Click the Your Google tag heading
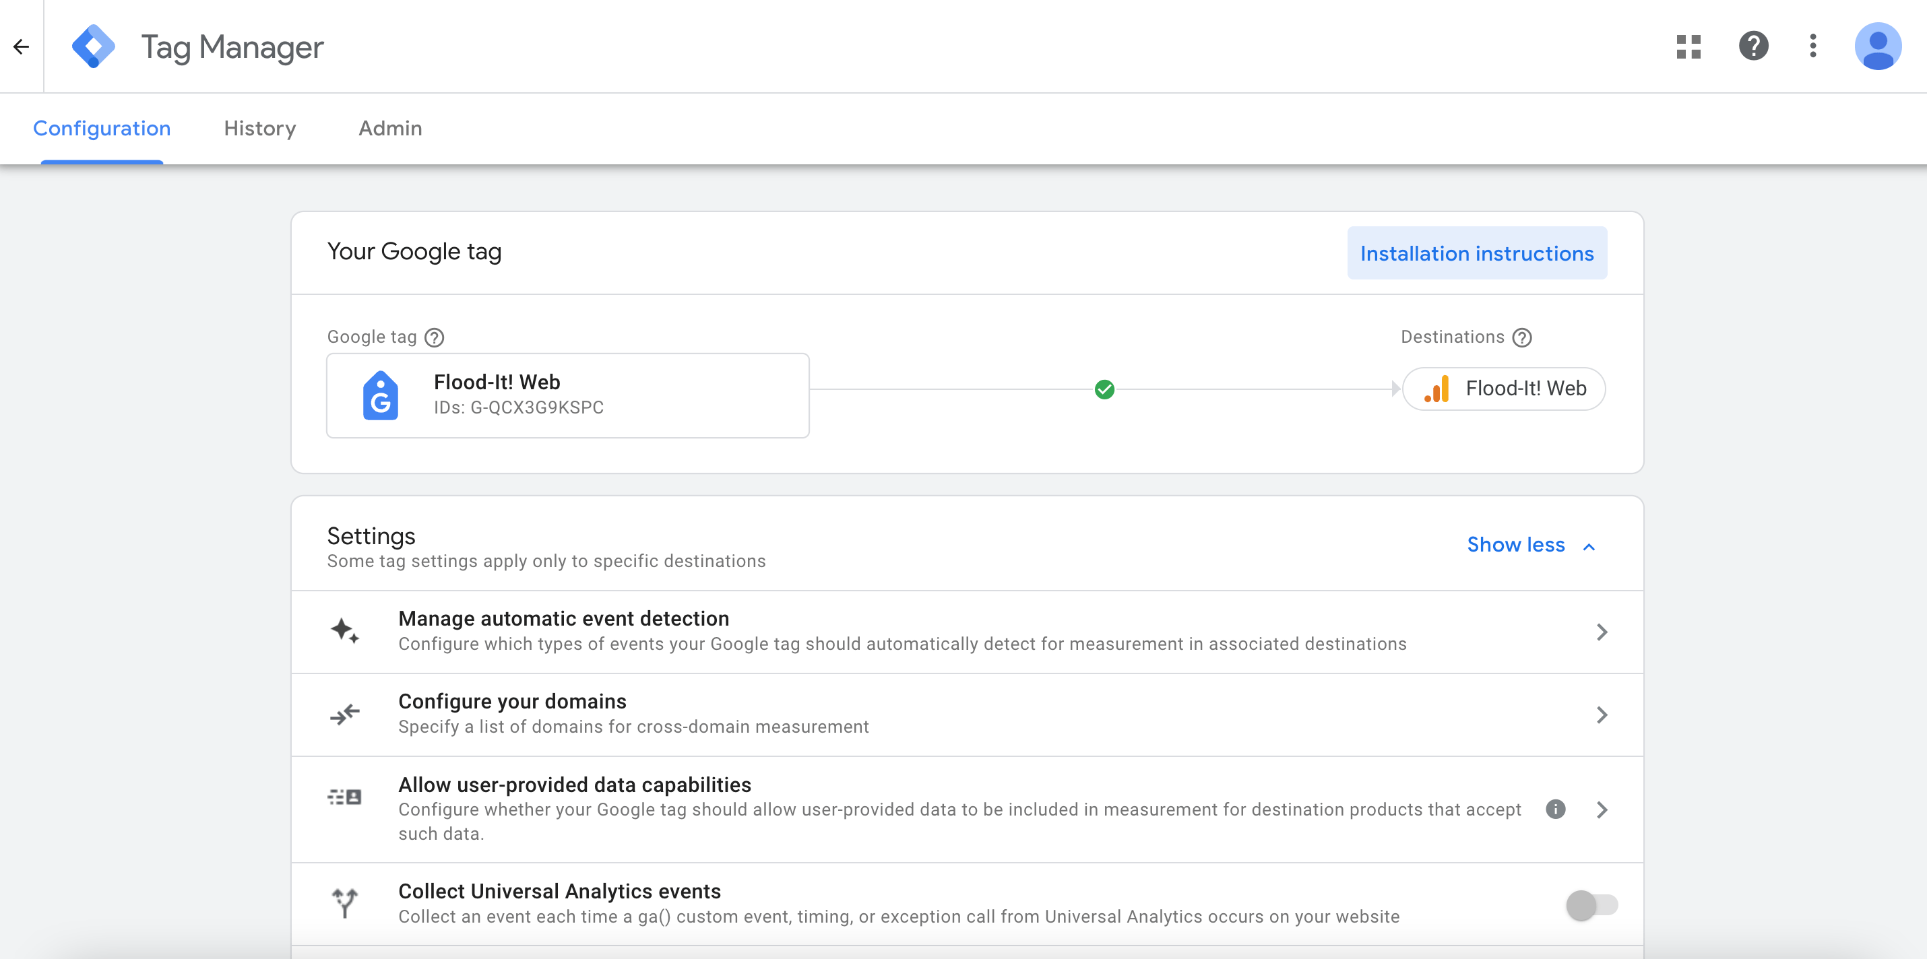The height and width of the screenshot is (959, 1927). (414, 252)
